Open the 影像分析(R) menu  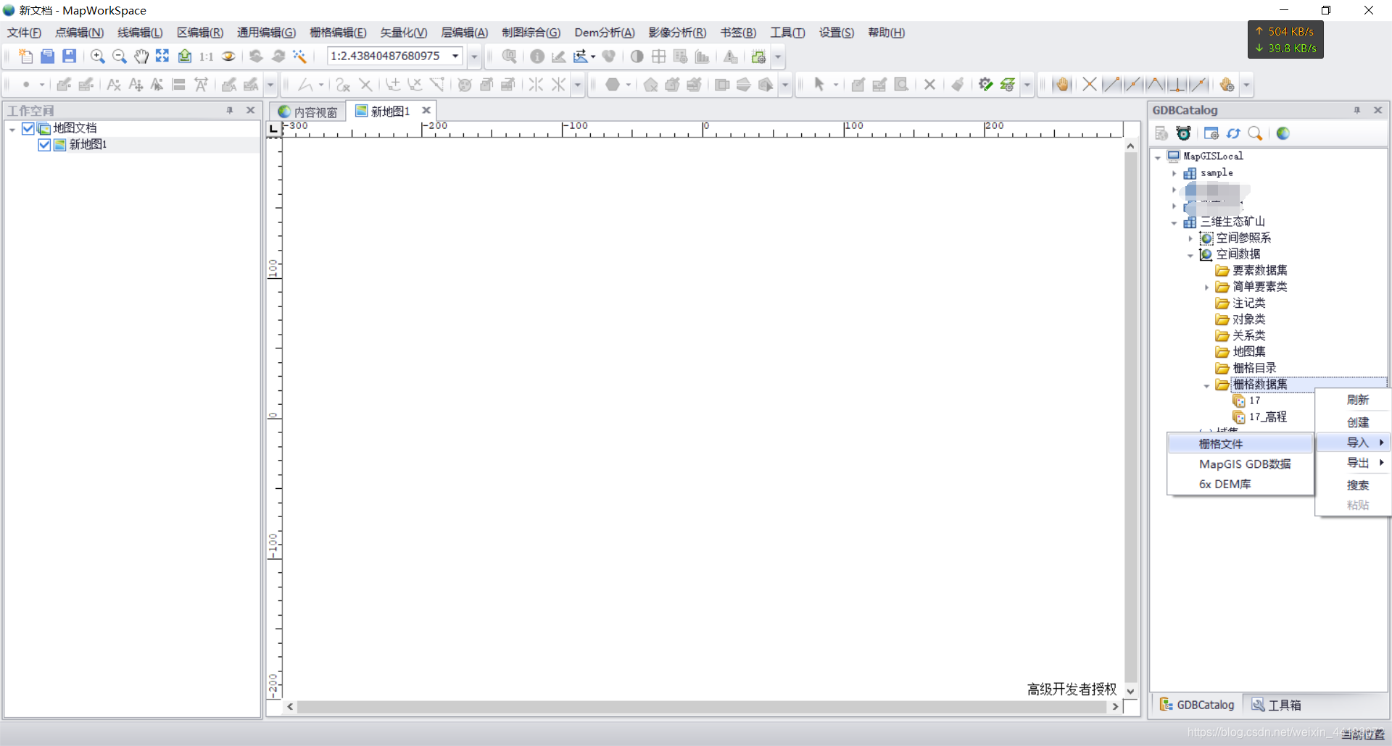click(x=677, y=33)
